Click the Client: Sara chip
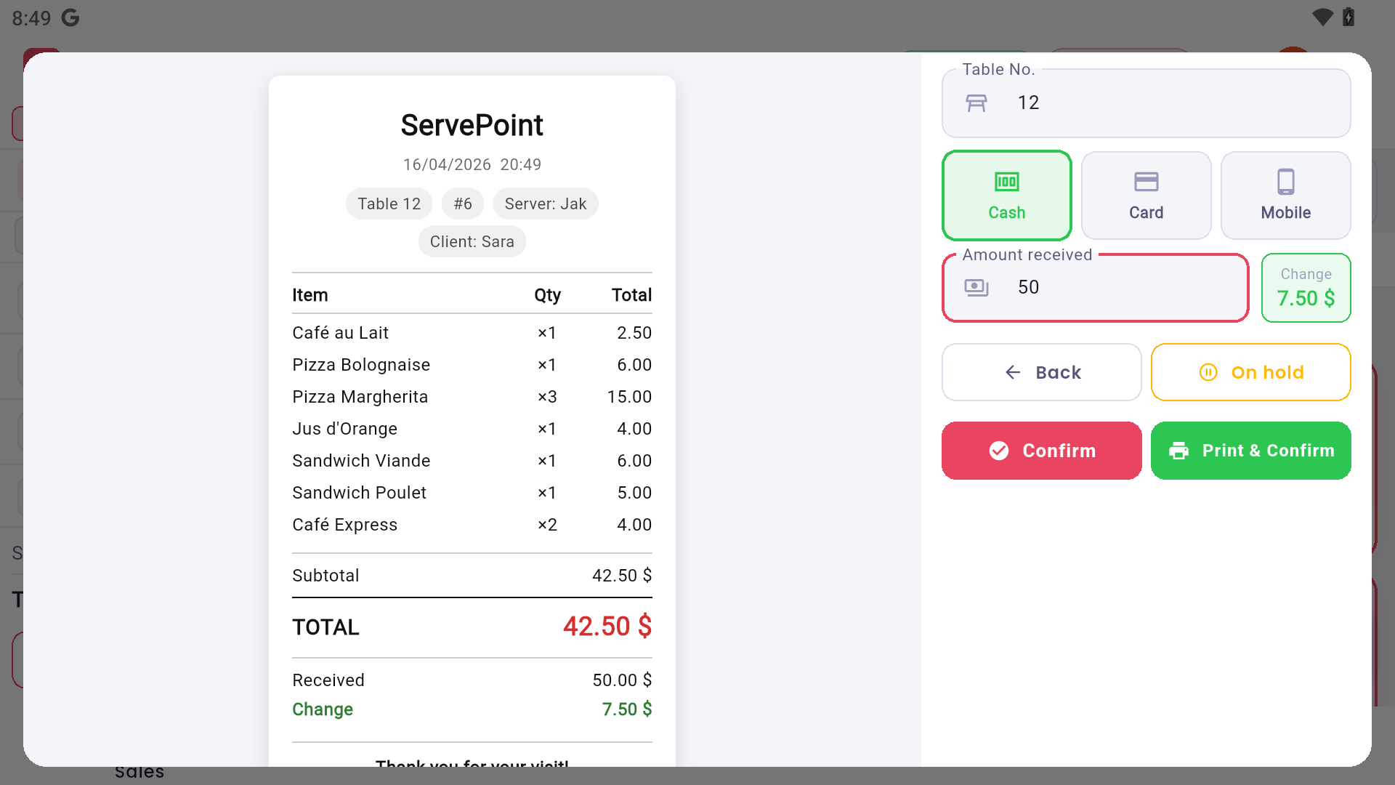 pos(472,241)
